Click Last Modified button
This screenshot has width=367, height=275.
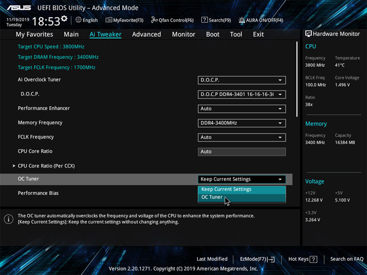(212, 259)
